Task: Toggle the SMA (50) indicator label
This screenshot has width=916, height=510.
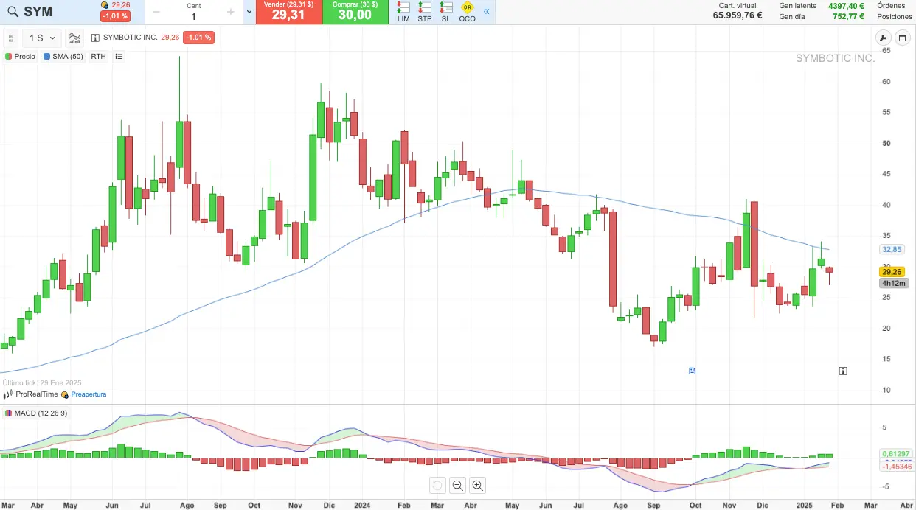Action: click(x=63, y=56)
